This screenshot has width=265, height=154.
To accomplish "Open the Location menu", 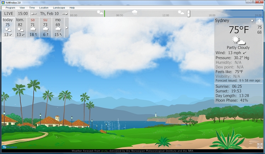I will [44, 8].
